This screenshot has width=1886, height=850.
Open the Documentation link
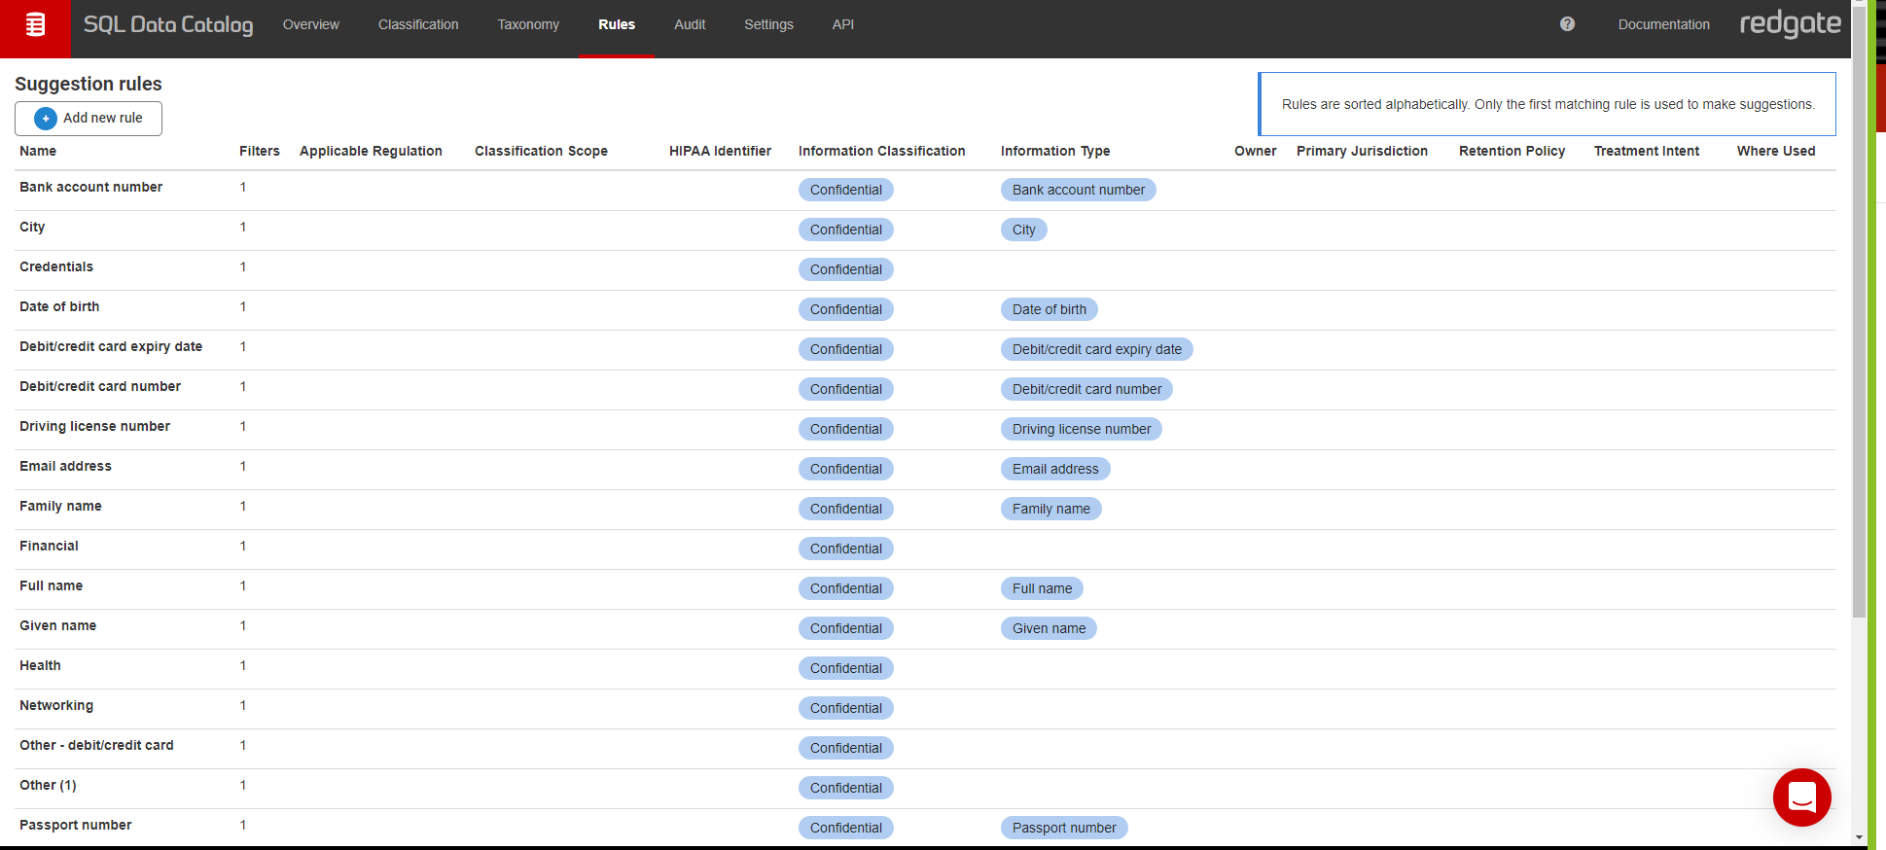coord(1663,24)
